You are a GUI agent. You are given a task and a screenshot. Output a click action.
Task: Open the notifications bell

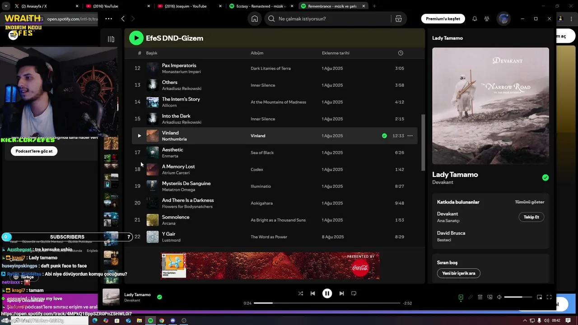click(475, 19)
